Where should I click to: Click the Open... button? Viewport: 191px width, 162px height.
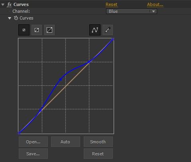(x=33, y=142)
